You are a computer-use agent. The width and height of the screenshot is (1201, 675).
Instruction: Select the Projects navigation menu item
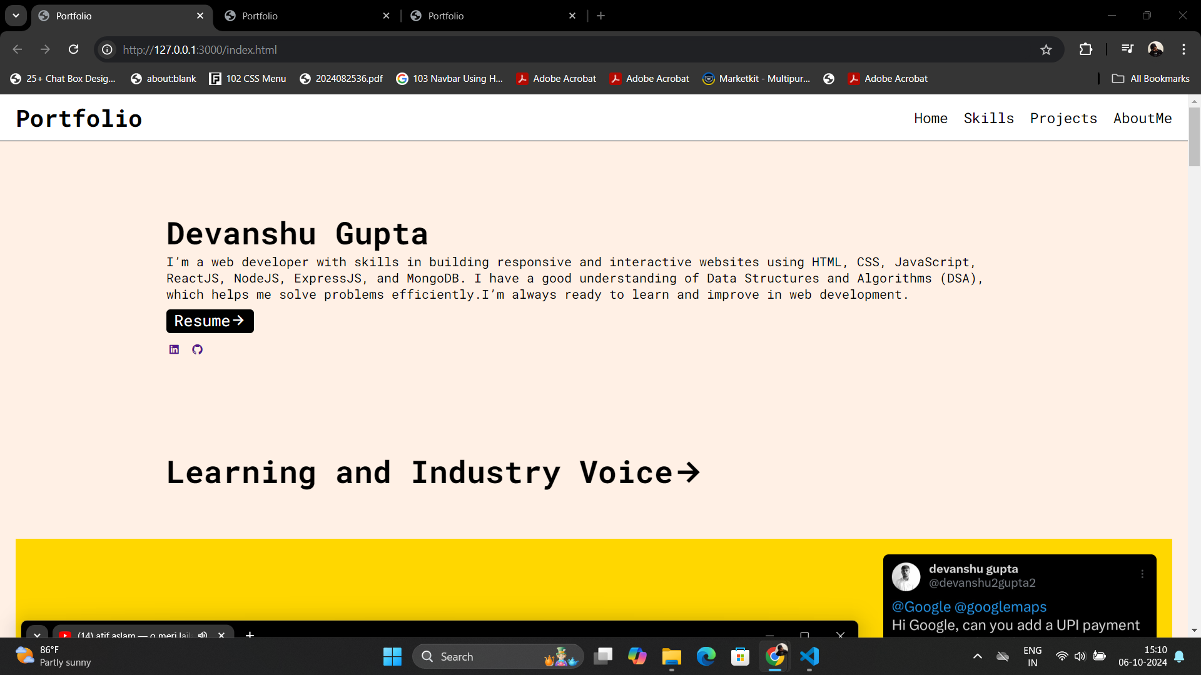click(x=1064, y=118)
